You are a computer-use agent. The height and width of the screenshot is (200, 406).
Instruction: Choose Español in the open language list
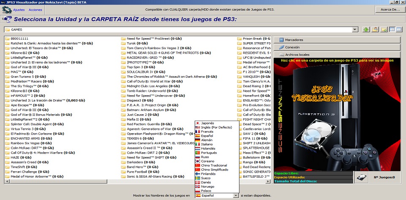pyautogui.click(x=217, y=136)
